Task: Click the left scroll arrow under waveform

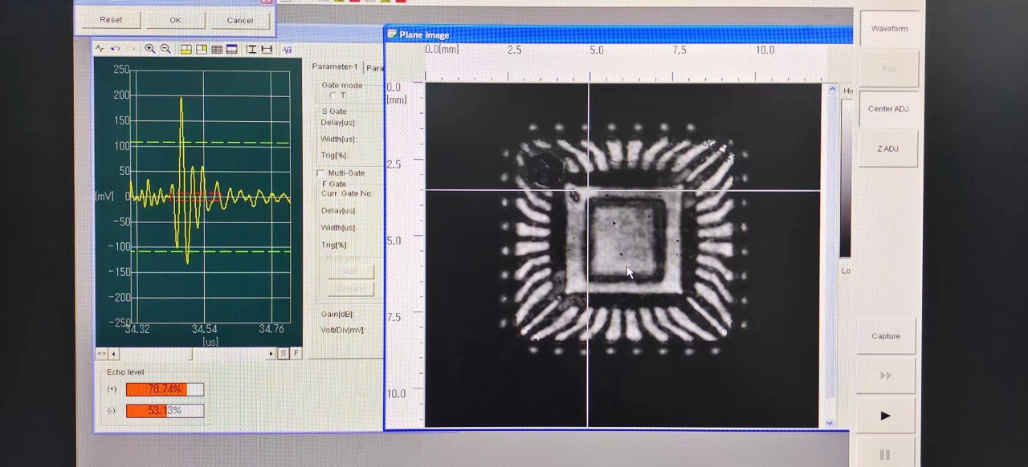Action: tap(113, 353)
